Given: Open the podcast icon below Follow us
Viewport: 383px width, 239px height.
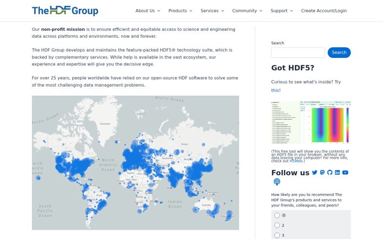Looking at the screenshot, I should (277, 182).
